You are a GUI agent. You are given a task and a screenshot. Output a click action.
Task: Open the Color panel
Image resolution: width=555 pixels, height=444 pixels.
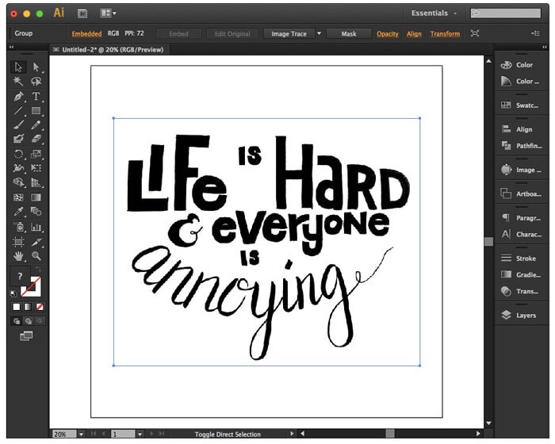(x=521, y=65)
